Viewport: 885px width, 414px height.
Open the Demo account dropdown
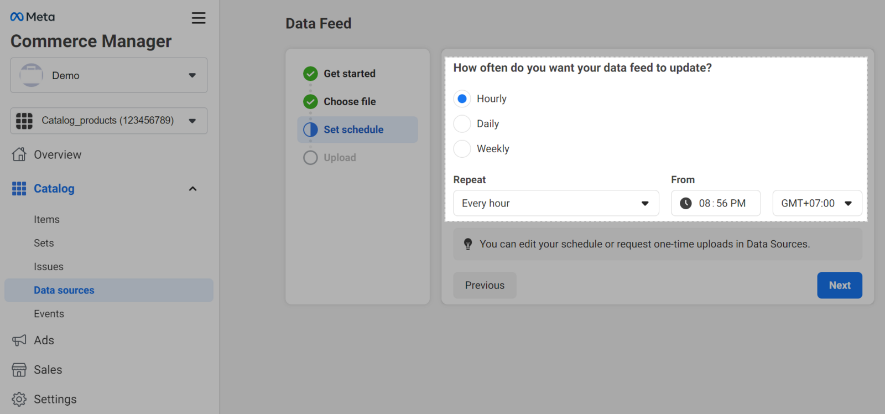(109, 75)
